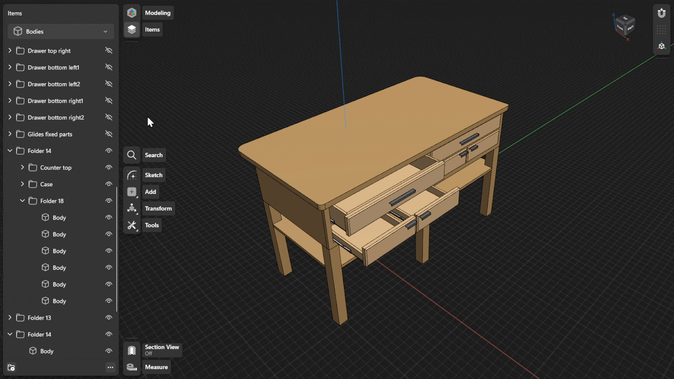The image size is (674, 379).
Task: Click the Modeling workspace icon
Action: point(132,13)
